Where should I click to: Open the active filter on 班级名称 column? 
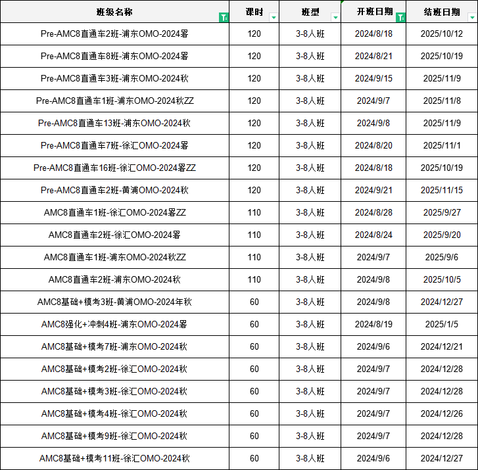[224, 17]
